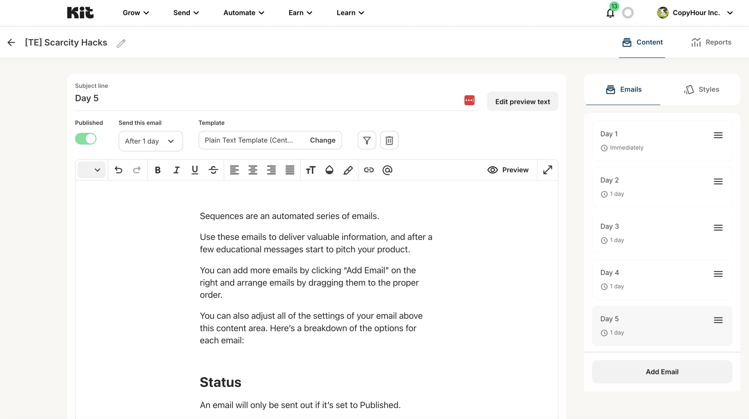This screenshot has height=419, width=749.
Task: Click the Day 2 hamburger handle
Action: tap(718, 181)
